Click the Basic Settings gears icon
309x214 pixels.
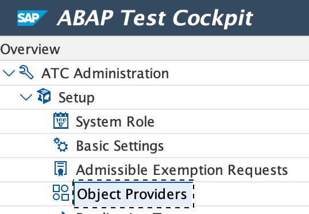61,145
